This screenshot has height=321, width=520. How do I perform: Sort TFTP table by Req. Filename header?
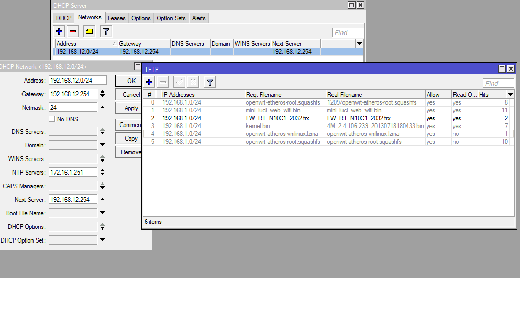(x=285, y=94)
